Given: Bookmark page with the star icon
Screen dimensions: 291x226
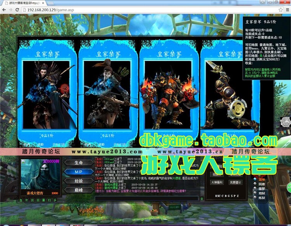Looking at the screenshot, I should (281, 10).
